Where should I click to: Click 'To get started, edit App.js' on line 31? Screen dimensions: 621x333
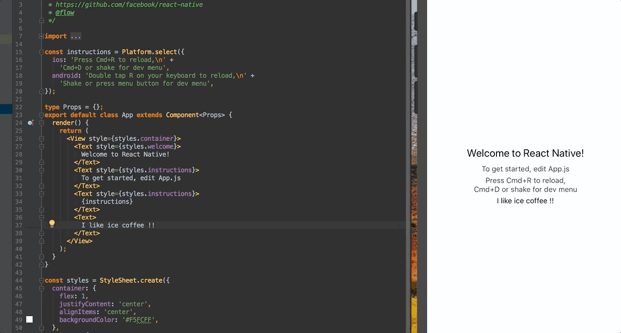pyautogui.click(x=131, y=178)
